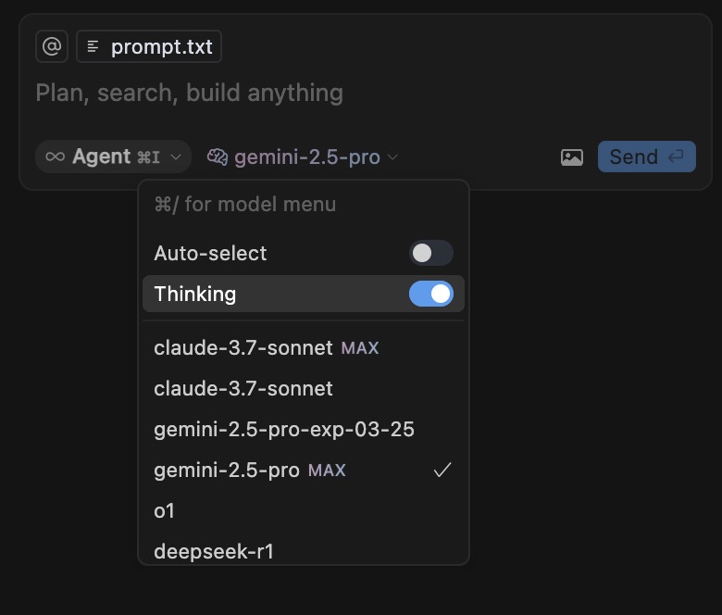The image size is (722, 615).
Task: Click the chevron beside gemini-2.5-pro
Action: click(392, 157)
